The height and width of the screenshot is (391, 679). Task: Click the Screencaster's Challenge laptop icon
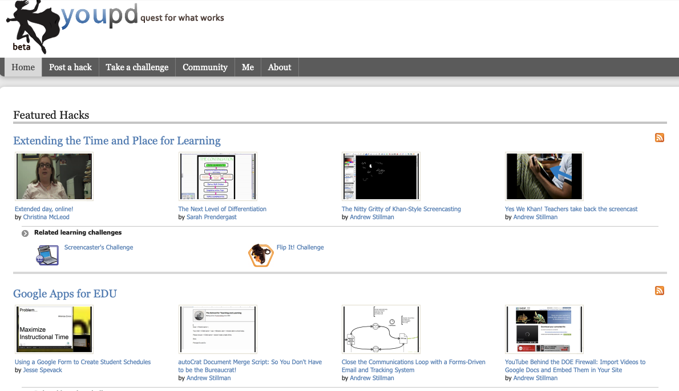point(47,255)
